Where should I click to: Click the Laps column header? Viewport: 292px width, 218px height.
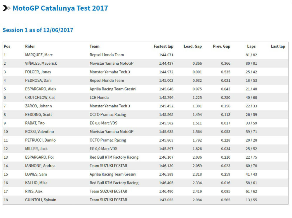pos(251,46)
